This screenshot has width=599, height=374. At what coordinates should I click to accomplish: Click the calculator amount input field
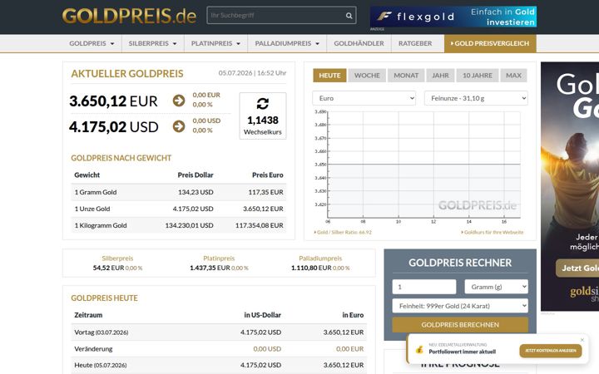pyautogui.click(x=424, y=287)
